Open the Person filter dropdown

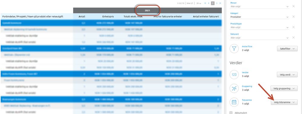260,7
